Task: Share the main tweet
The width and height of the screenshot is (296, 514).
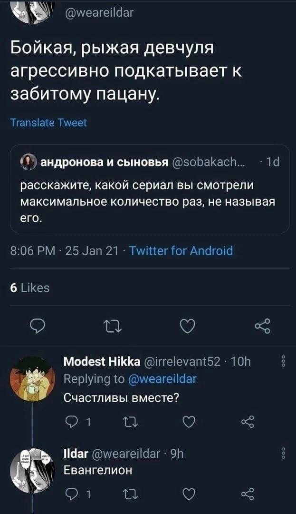Action: (x=262, y=326)
